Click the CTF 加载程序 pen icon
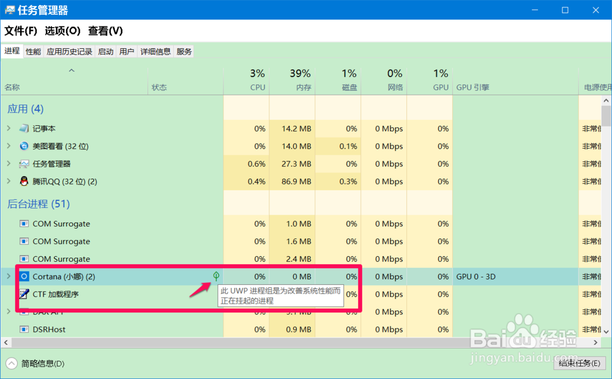Screen dimensions: 612x379 tap(24, 293)
